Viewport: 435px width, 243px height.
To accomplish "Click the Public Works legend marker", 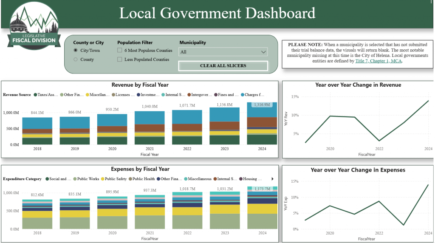I will click(x=75, y=179).
